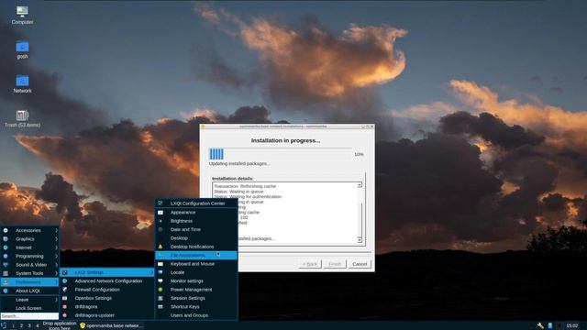Click openmamba base network taskbar button
This screenshot has width=587, height=330.
(x=112, y=326)
